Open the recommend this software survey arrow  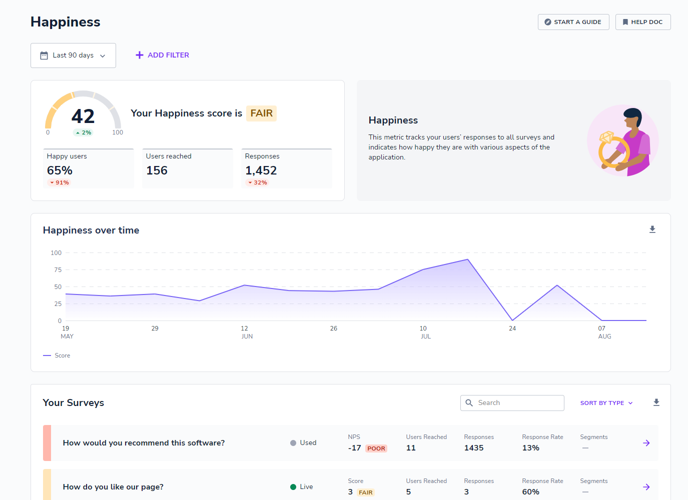646,443
